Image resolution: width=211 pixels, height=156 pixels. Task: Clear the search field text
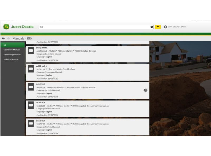coord(152,27)
